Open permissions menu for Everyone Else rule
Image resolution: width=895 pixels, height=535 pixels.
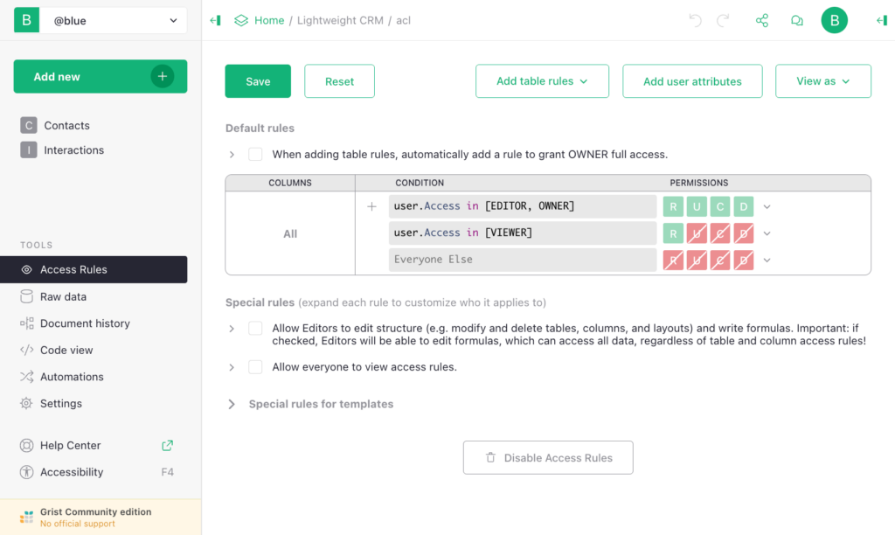pyautogui.click(x=767, y=260)
